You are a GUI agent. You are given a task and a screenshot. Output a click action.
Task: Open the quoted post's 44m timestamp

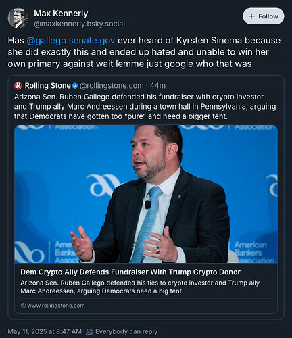[157, 86]
